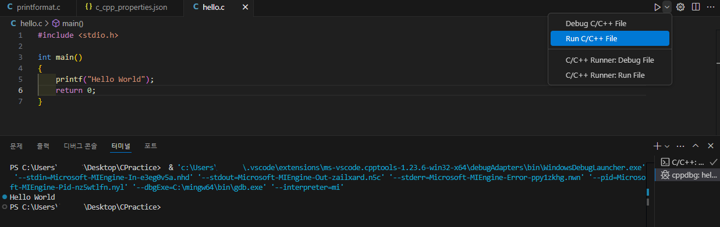
Task: Choose Run C/C++ File menu entry
Action: click(x=609, y=38)
